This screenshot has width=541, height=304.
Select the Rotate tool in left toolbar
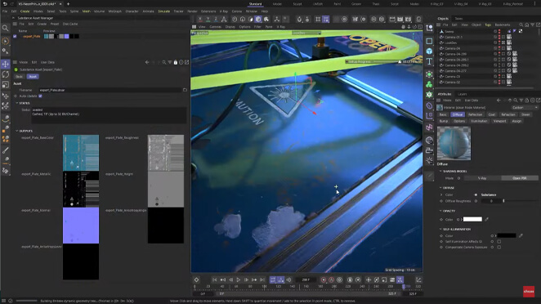coord(6,74)
